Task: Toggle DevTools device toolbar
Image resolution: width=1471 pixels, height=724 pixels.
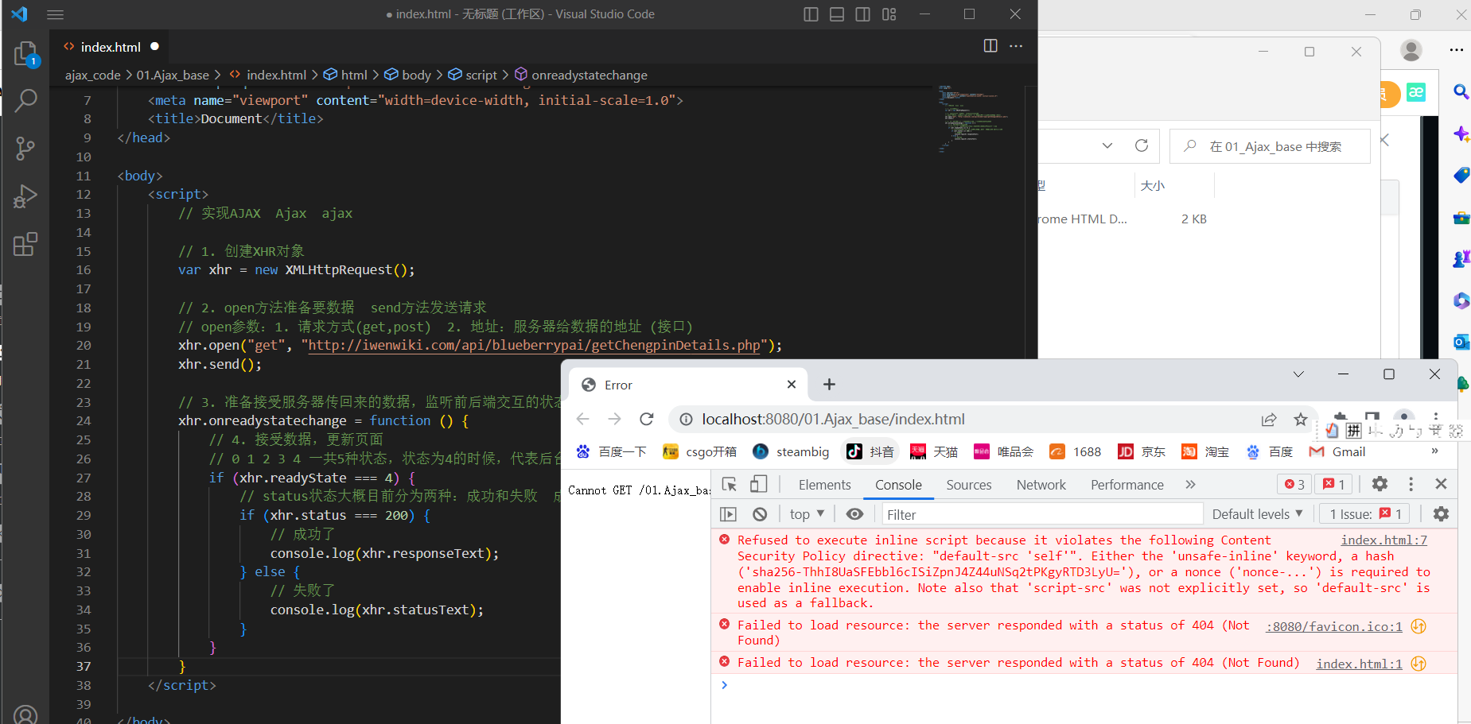Action: click(x=759, y=484)
